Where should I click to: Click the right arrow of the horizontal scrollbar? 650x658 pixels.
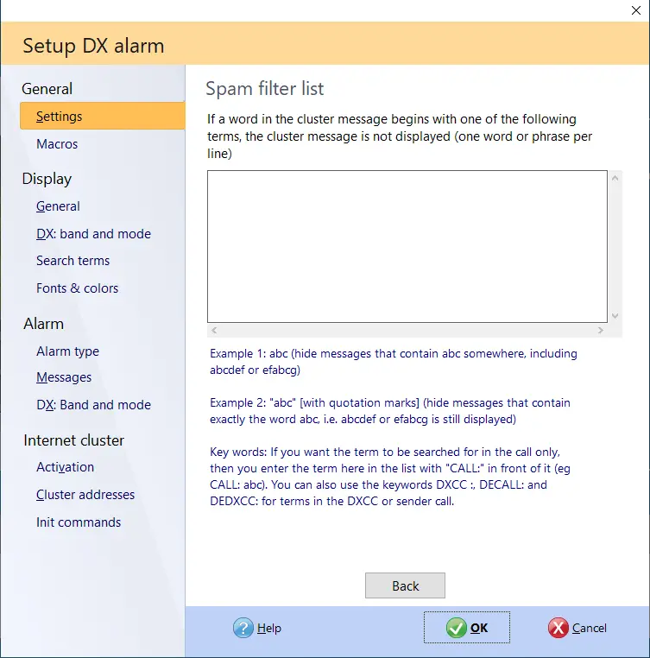601,330
